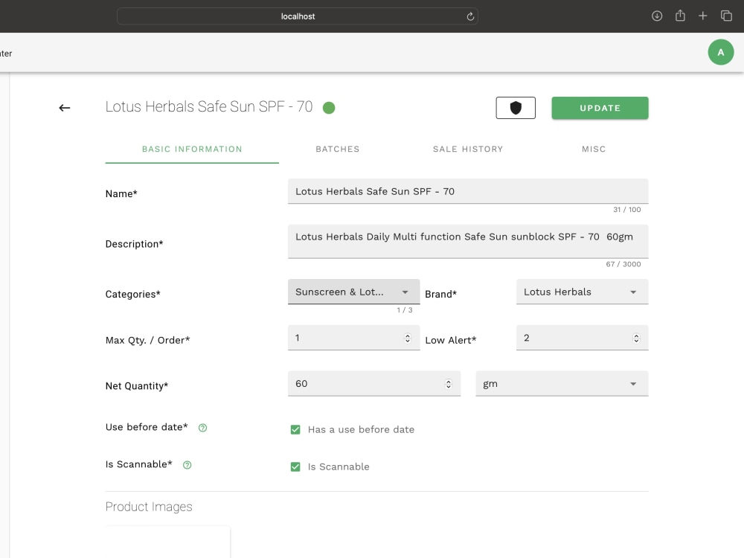
Task: Open the gm unit dropdown
Action: tap(562, 384)
